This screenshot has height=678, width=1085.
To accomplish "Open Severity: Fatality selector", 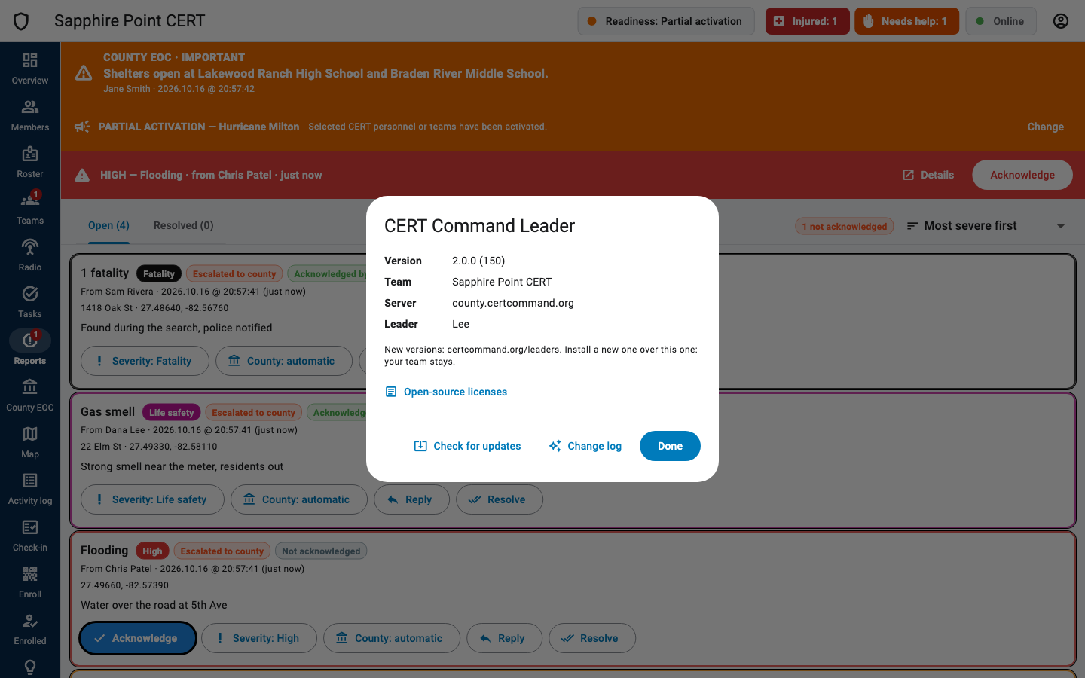I will pyautogui.click(x=144, y=361).
